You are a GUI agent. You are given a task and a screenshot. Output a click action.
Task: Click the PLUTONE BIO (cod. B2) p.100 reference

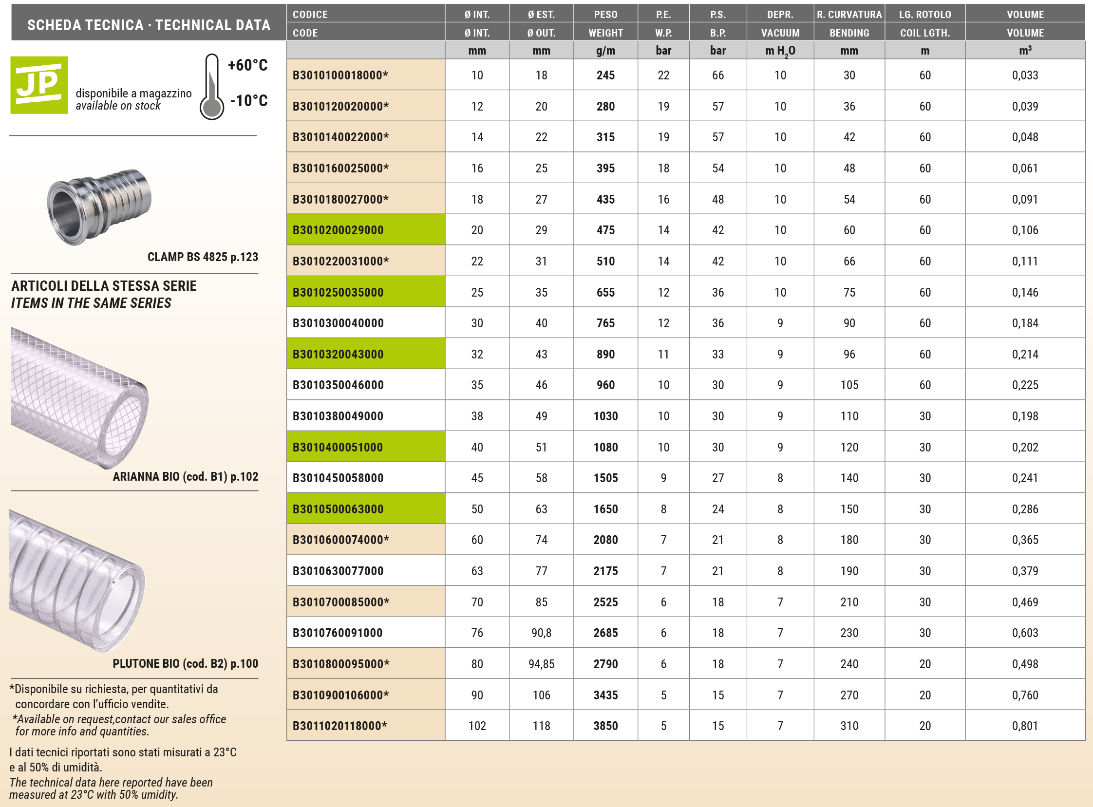coord(185,663)
